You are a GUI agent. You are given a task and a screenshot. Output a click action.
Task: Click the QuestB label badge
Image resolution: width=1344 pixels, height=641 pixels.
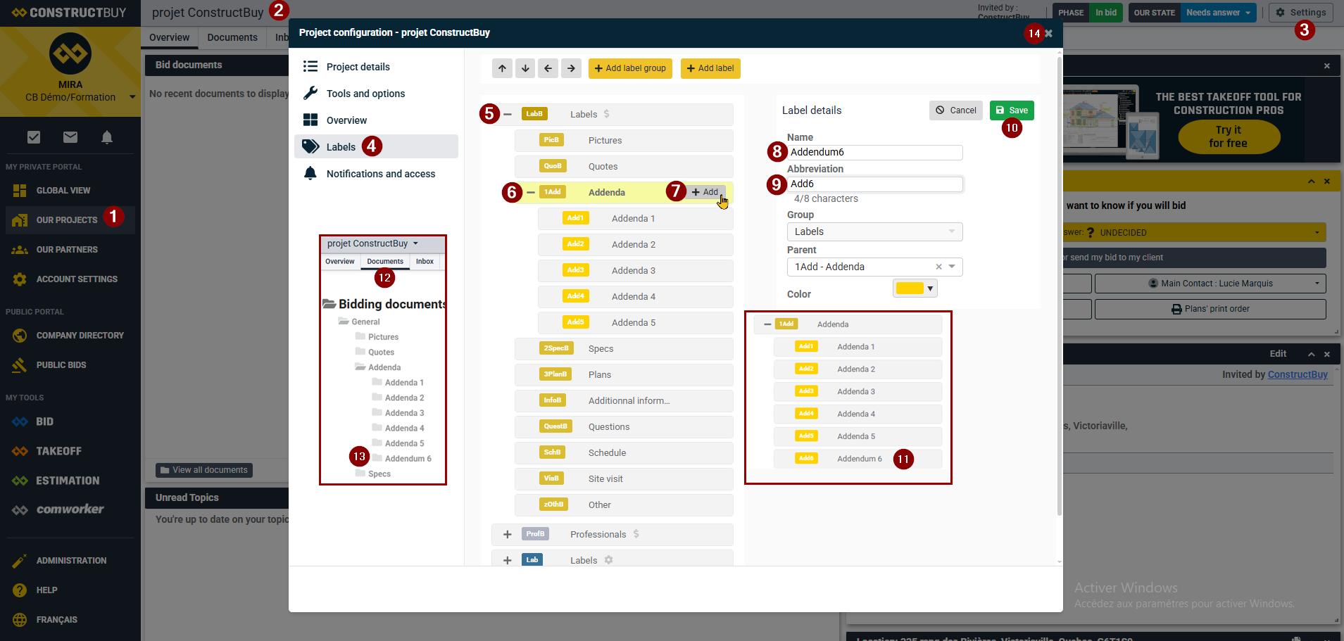(x=555, y=426)
